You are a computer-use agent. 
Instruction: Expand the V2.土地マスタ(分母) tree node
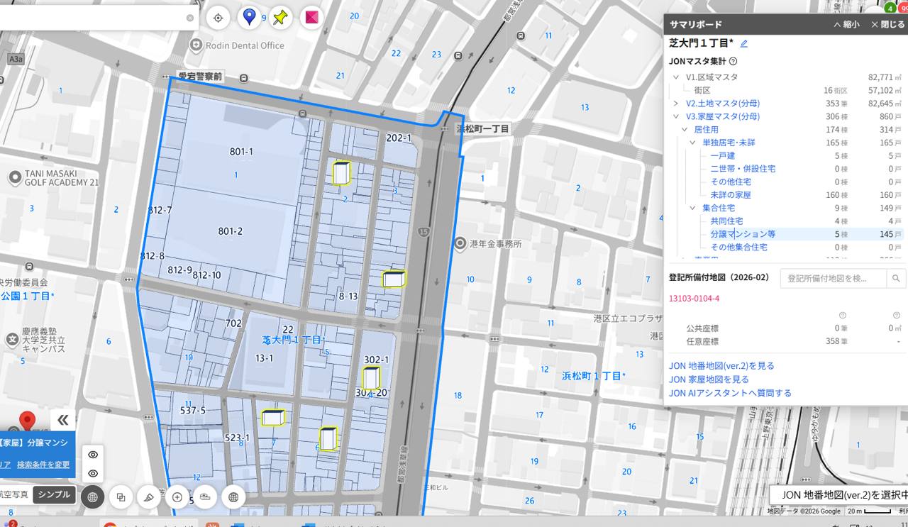[676, 104]
